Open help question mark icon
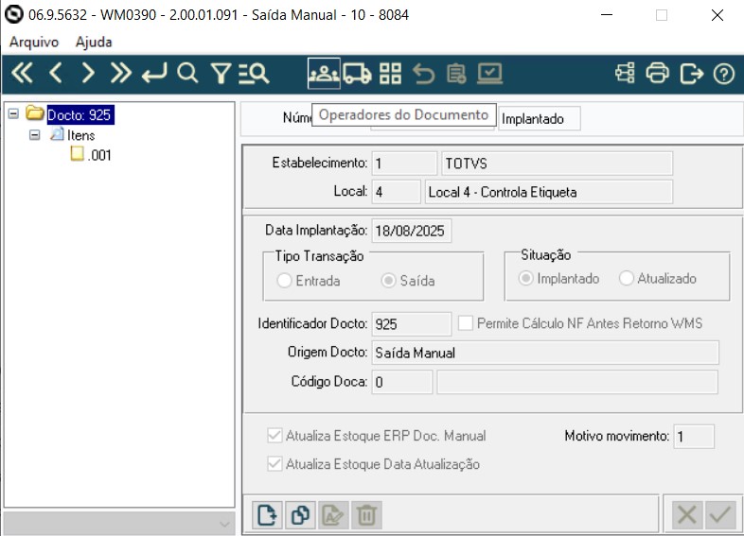744x536 pixels. click(x=723, y=74)
